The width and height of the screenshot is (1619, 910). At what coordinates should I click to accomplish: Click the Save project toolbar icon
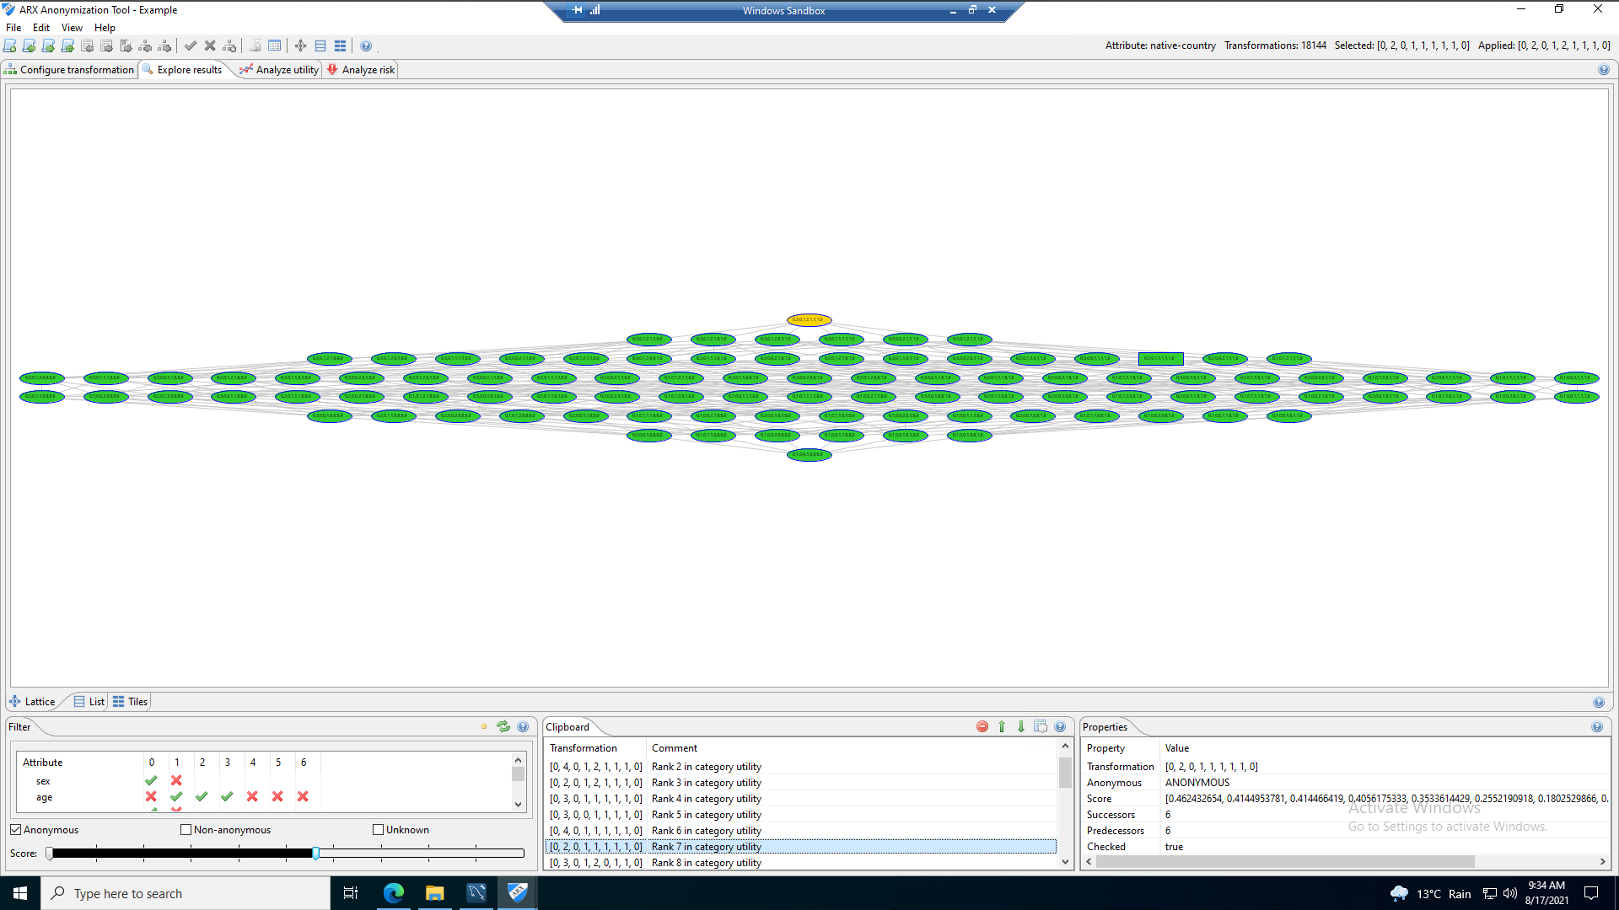(x=49, y=45)
